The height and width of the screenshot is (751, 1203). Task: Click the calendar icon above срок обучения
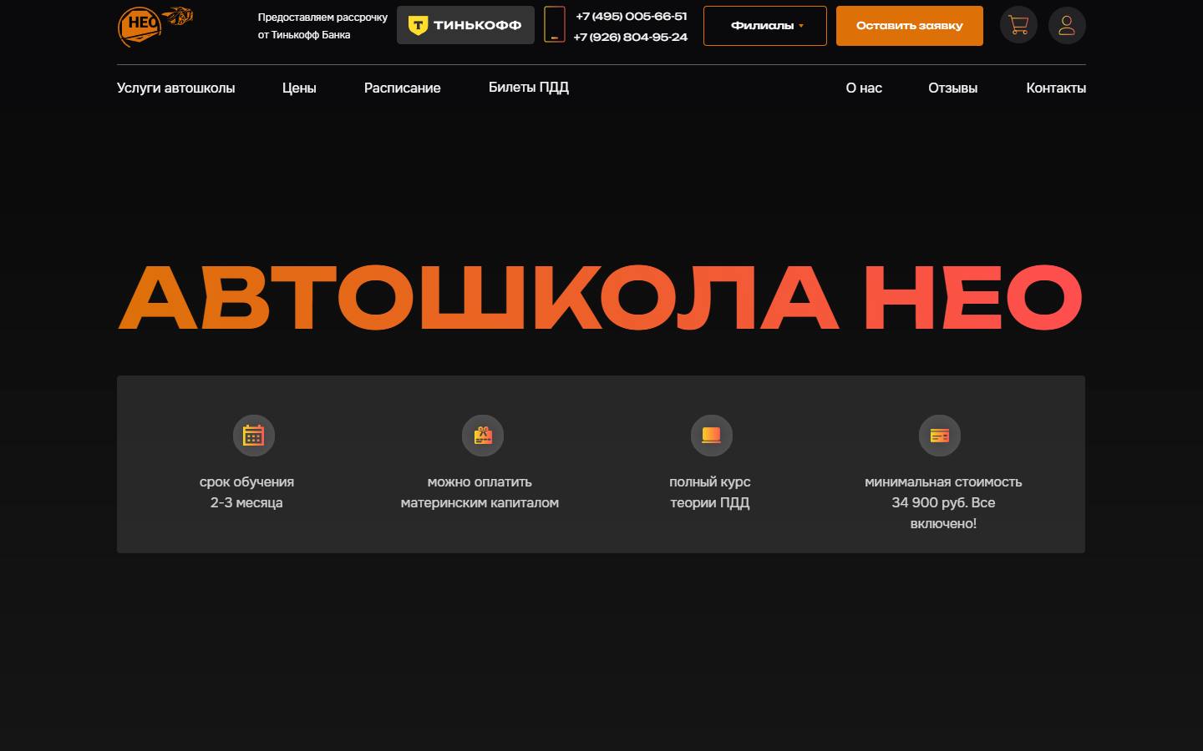[253, 436]
